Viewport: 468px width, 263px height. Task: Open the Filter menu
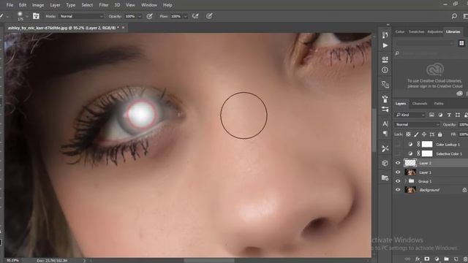tap(104, 5)
